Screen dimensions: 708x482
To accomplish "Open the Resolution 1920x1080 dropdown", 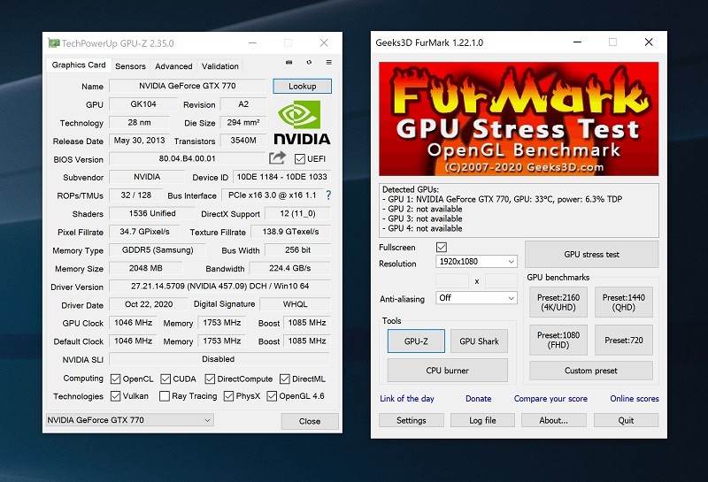I will coord(476,263).
